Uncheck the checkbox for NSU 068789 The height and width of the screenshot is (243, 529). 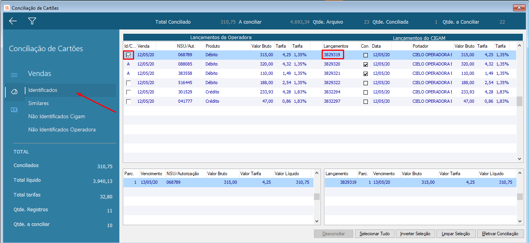[129, 55]
